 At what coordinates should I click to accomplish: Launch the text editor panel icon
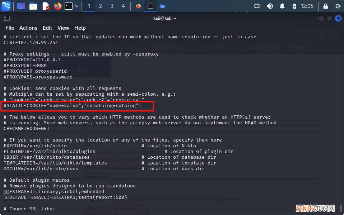46,6
